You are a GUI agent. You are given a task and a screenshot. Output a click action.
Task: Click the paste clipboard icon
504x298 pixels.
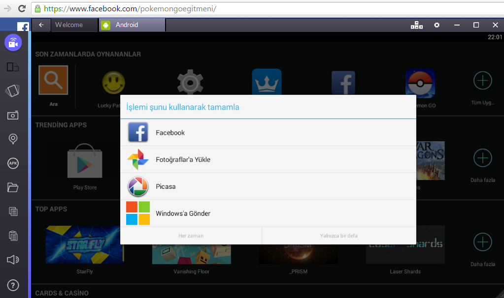[13, 236]
